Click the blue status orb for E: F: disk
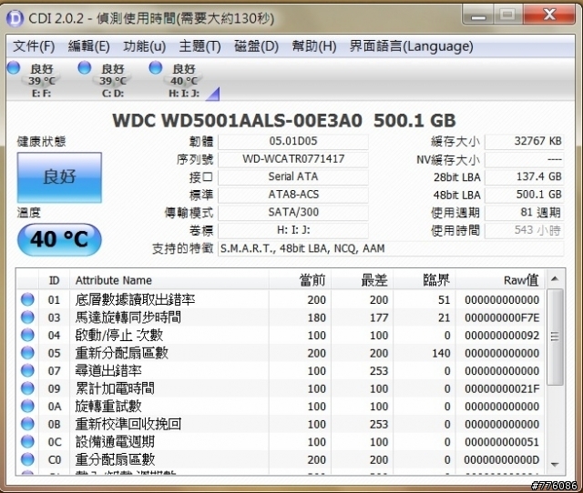The width and height of the screenshot is (583, 493). pos(14,67)
